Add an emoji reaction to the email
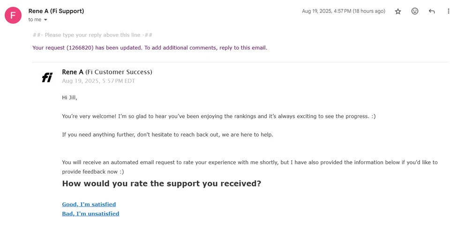Viewport: 450px width, 233px height. (415, 11)
